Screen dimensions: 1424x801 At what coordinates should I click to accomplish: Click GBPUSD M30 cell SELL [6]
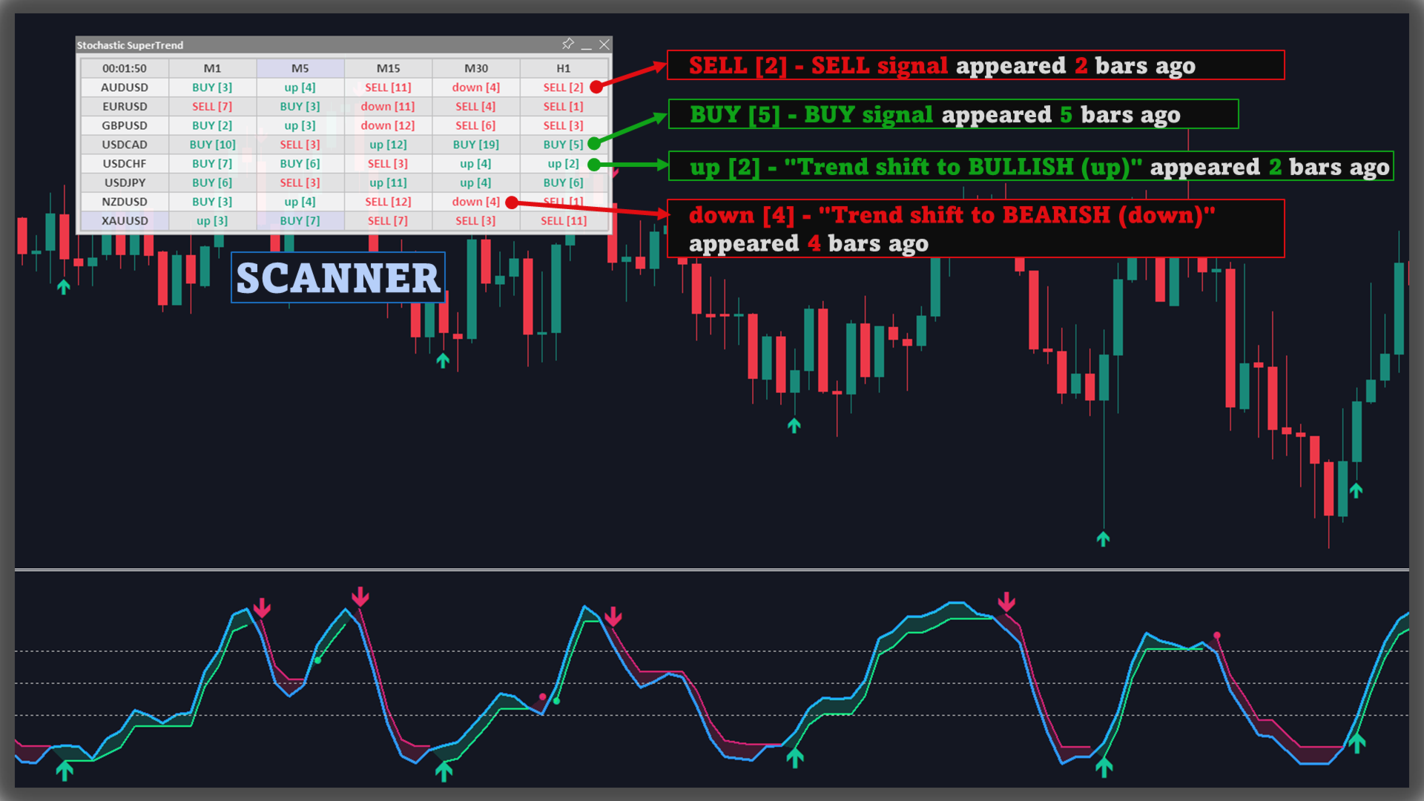476,125
